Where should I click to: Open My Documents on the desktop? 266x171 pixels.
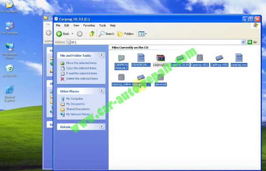point(10,6)
